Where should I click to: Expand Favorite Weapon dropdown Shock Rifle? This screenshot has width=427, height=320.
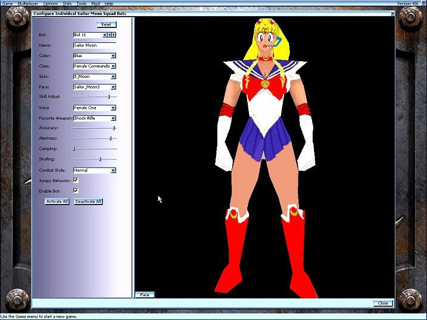click(113, 118)
